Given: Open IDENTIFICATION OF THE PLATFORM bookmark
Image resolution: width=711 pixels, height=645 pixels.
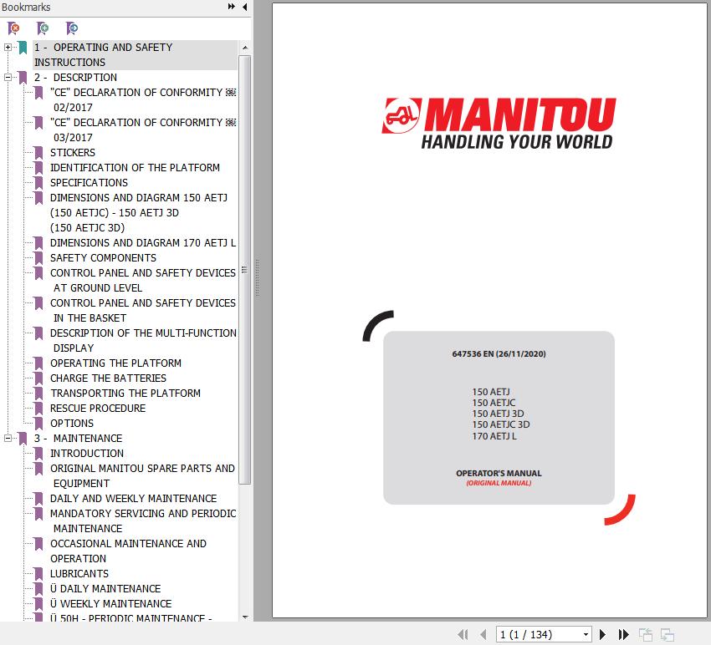Looking at the screenshot, I should [x=135, y=168].
